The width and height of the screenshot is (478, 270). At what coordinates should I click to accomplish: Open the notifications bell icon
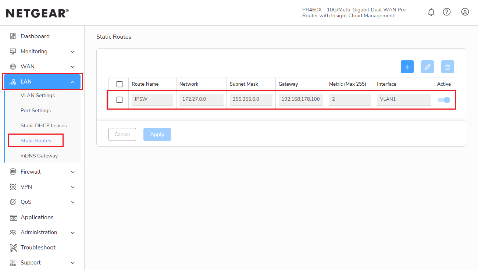[x=431, y=12]
